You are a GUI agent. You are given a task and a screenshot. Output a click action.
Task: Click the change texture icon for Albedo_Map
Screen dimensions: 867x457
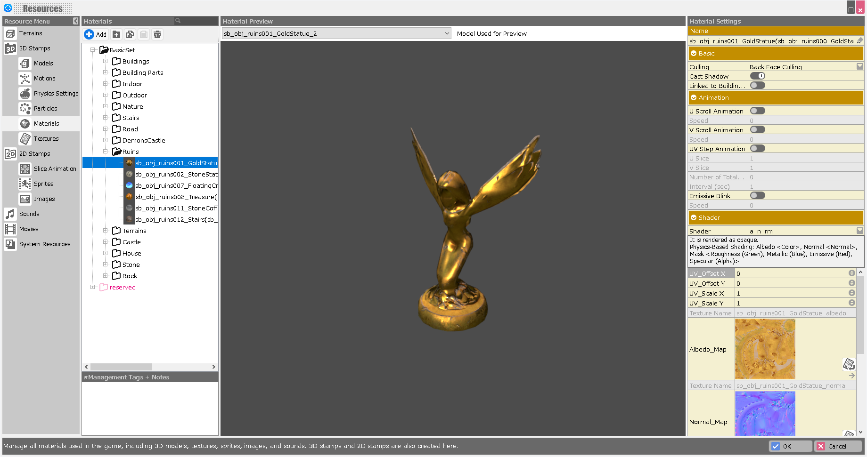click(849, 364)
